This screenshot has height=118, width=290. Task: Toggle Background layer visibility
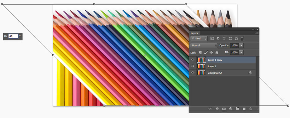(193, 73)
